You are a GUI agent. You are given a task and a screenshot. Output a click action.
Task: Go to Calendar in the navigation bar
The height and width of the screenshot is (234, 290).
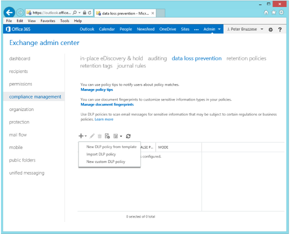coord(106,29)
